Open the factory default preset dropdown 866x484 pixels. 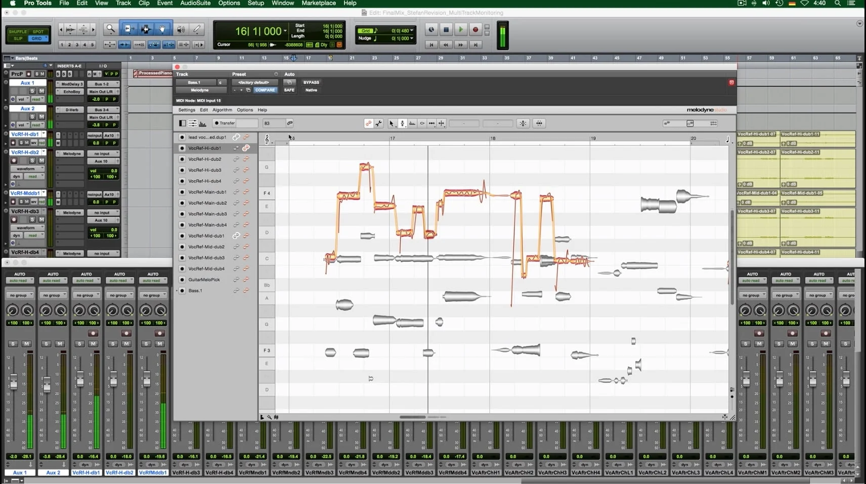point(254,83)
